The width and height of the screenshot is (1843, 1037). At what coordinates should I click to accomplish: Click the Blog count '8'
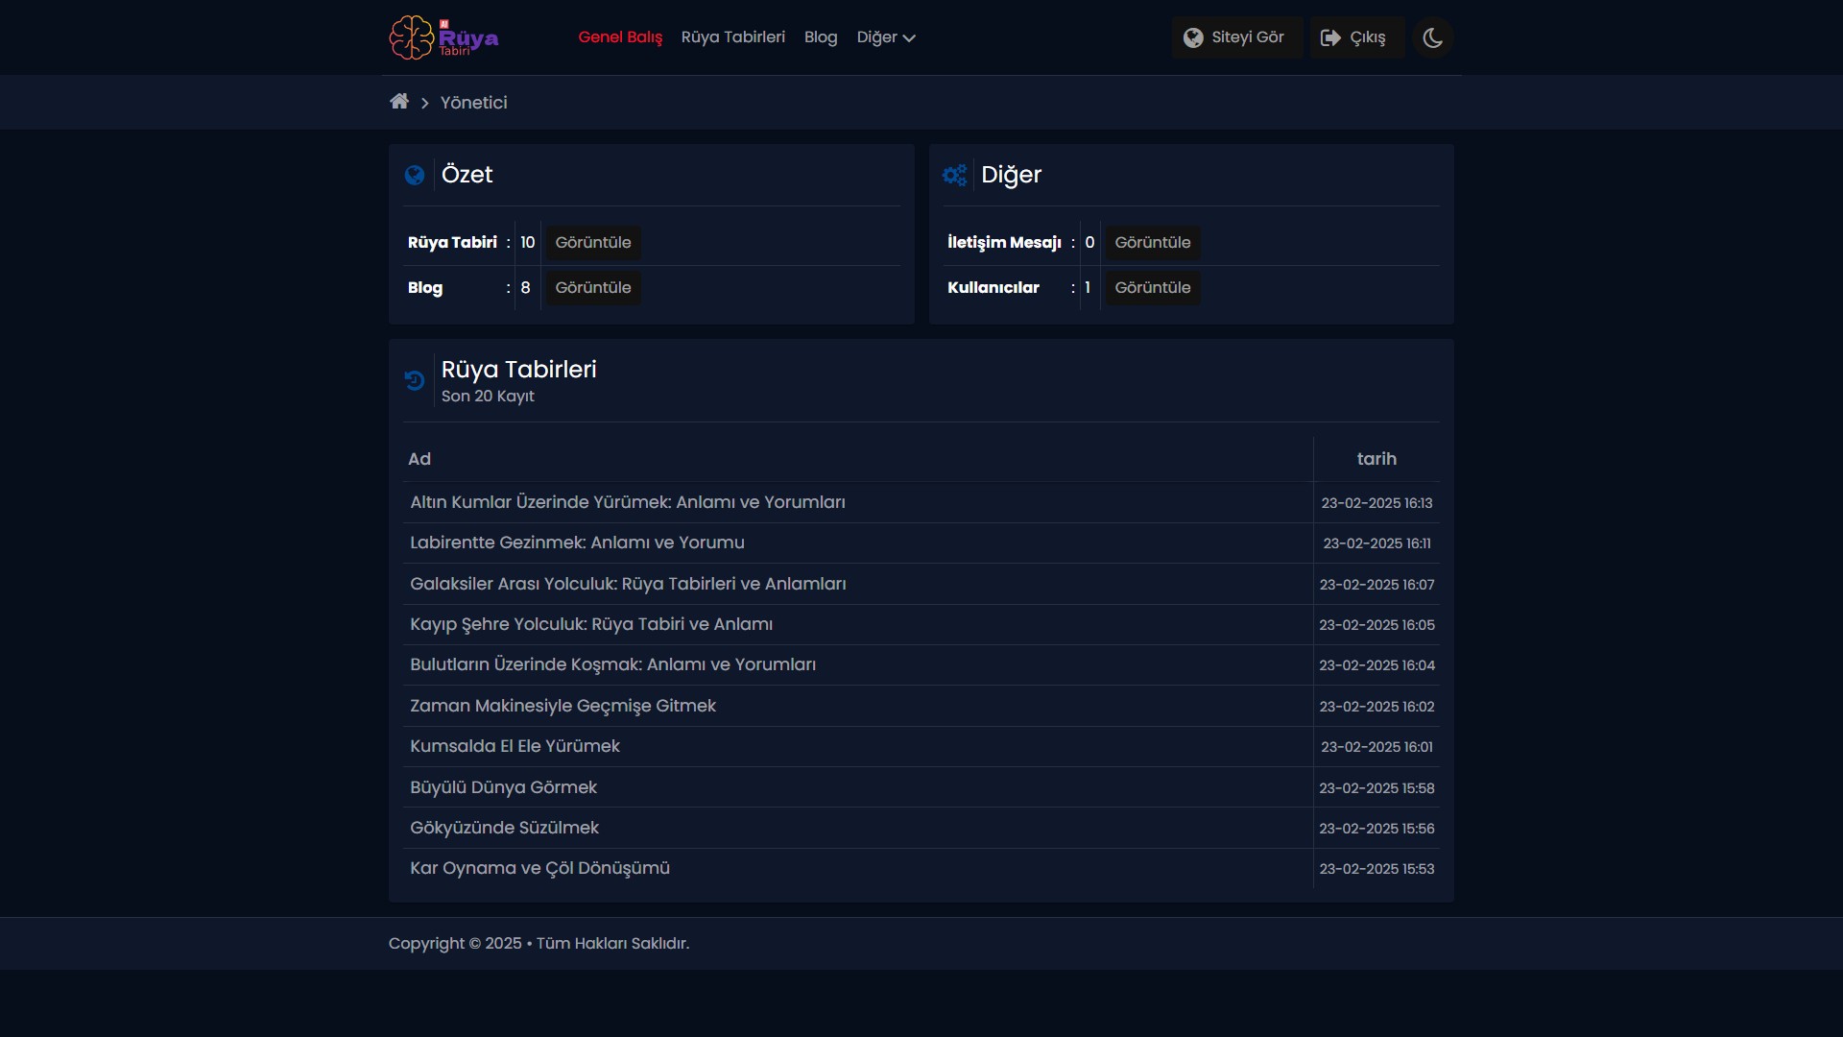[x=525, y=288]
